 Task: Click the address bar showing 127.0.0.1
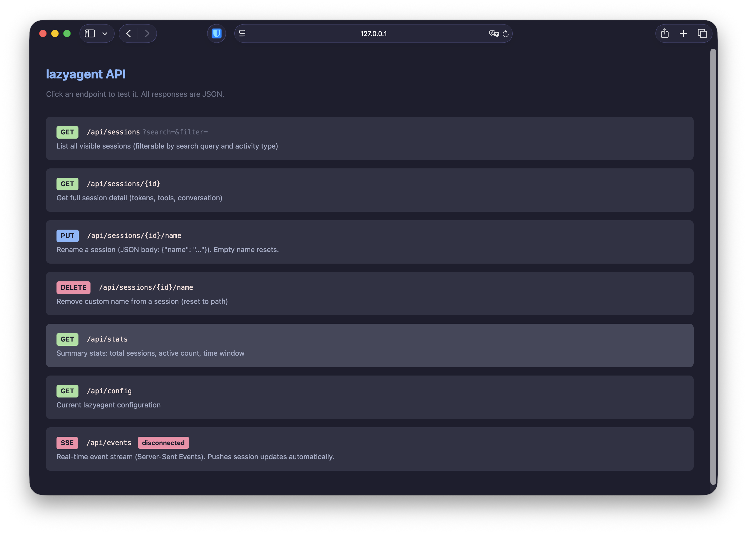[x=373, y=33]
